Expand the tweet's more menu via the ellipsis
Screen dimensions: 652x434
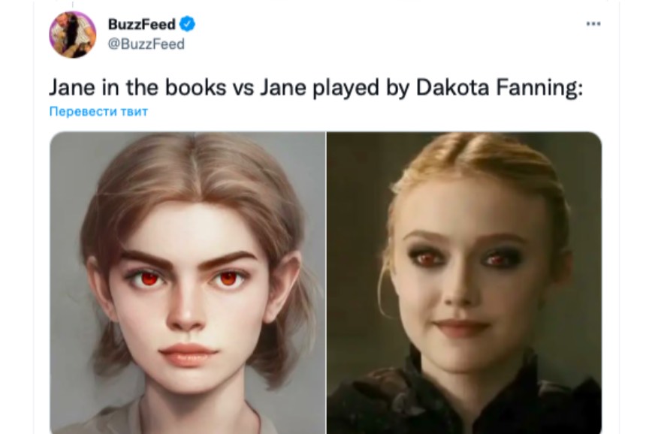pos(593,24)
